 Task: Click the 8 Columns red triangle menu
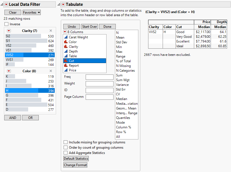pyautogui.click(x=65, y=32)
